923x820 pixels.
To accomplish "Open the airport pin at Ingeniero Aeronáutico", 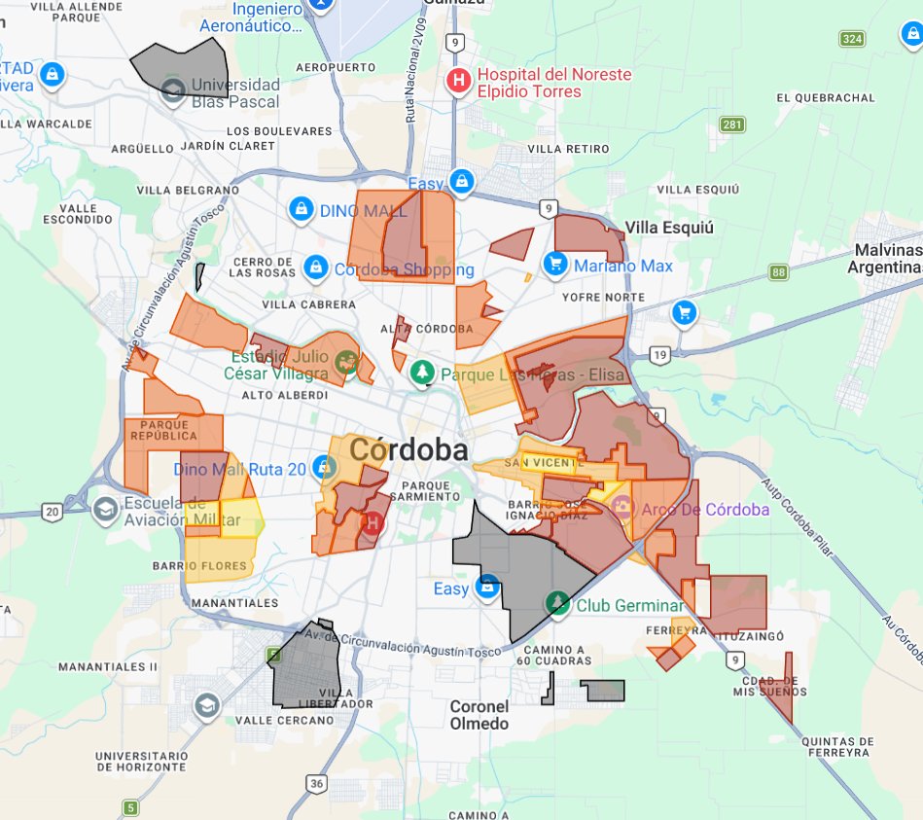I will click(321, 4).
